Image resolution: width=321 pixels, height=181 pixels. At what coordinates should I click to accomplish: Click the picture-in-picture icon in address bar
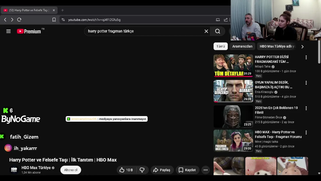coord(218,20)
